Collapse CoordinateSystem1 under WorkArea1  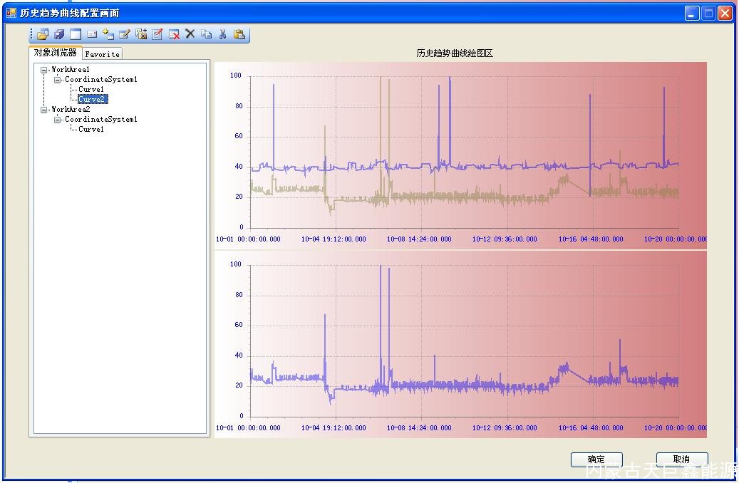pyautogui.click(x=58, y=80)
